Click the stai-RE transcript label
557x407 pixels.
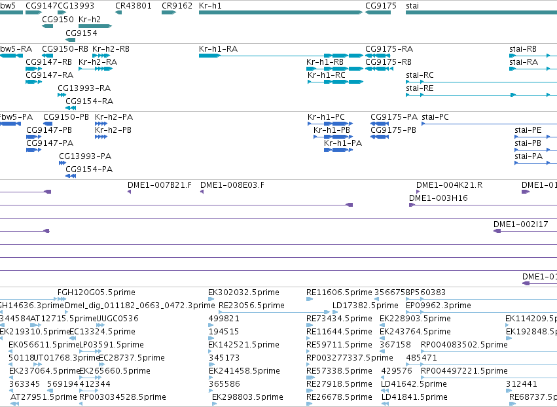(420, 88)
